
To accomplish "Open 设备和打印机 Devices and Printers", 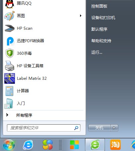I will 103,18.
